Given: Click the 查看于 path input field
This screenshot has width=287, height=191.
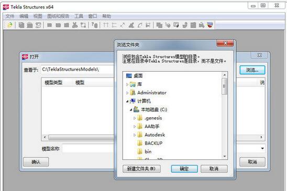Looking at the screenshot, I should 78,70.
